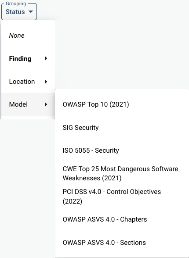This screenshot has height=258, width=189.
Task: Select SIG Security model
Action: (x=122, y=128)
